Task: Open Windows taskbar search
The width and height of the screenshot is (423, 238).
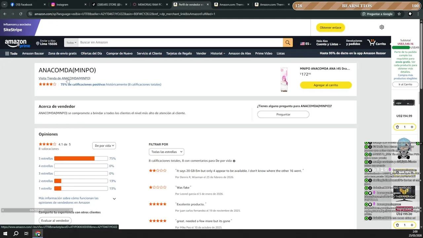Action: click(16, 234)
